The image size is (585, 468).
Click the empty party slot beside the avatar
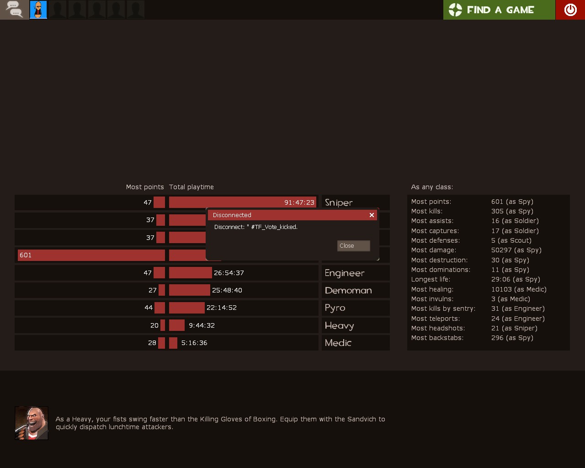tap(58, 10)
